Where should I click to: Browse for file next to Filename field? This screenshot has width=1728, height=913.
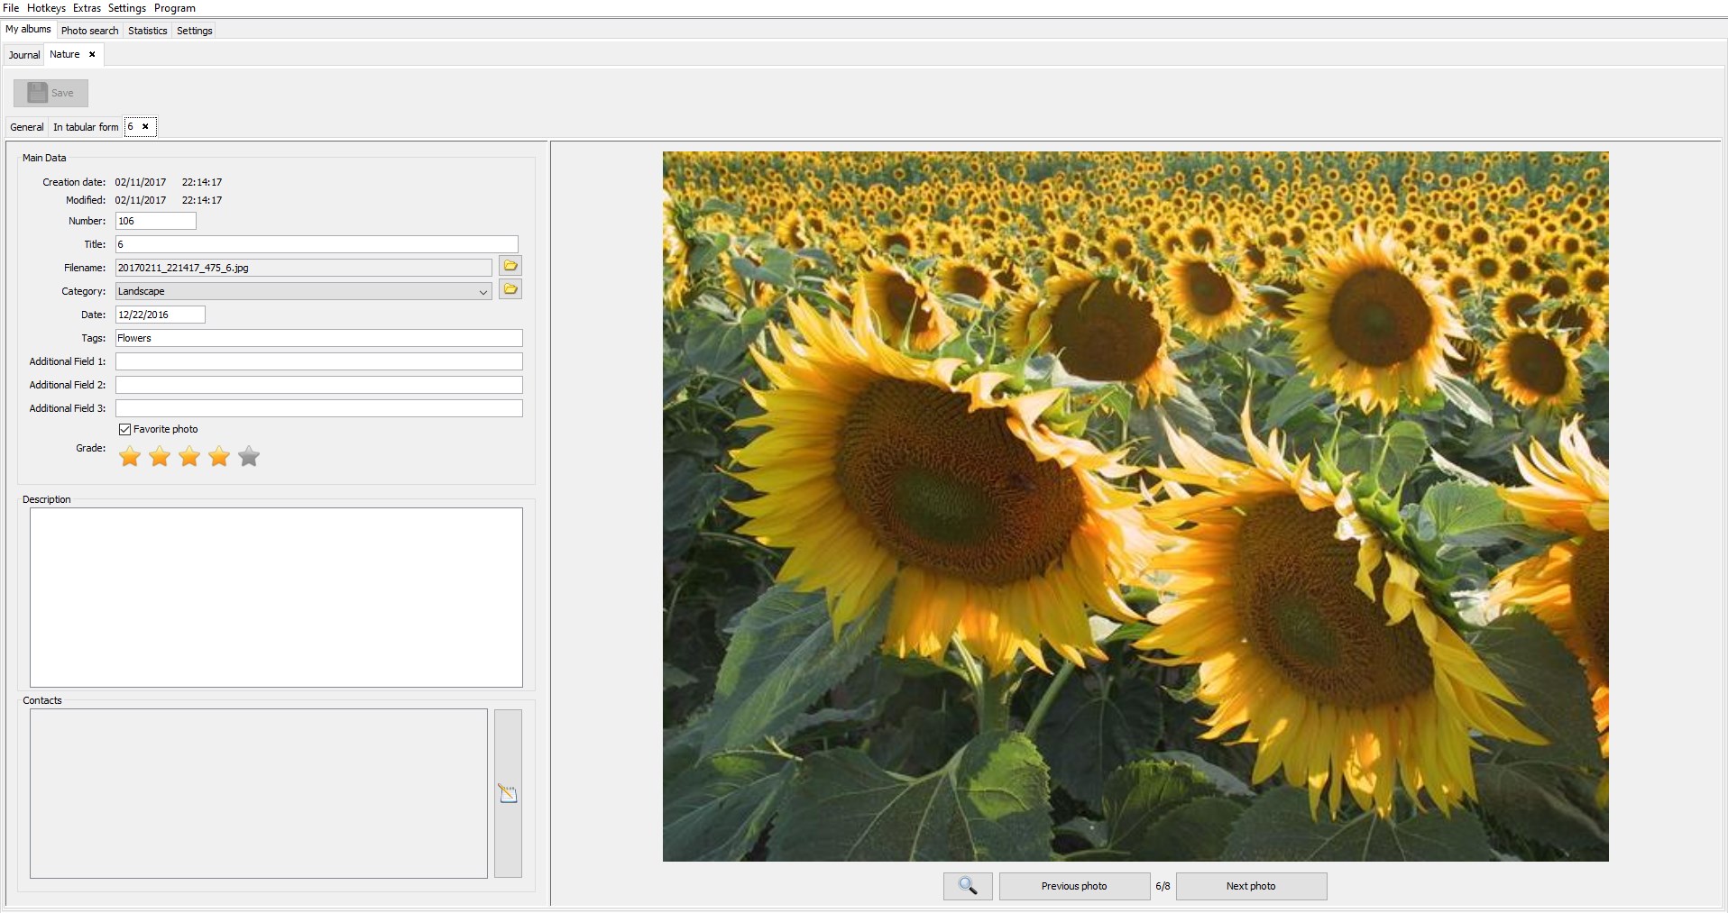(510, 266)
